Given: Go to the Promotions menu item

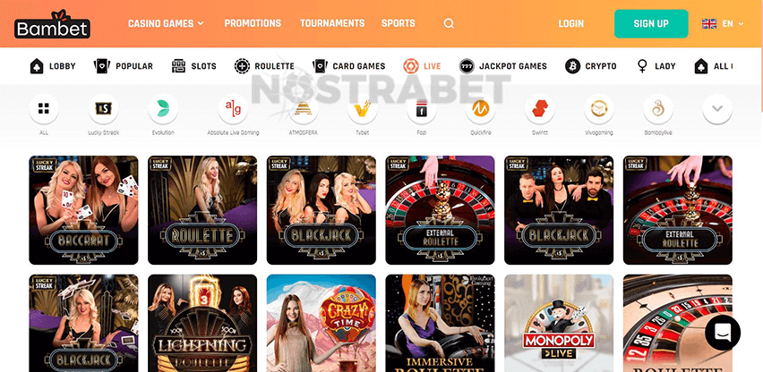Looking at the screenshot, I should point(253,23).
